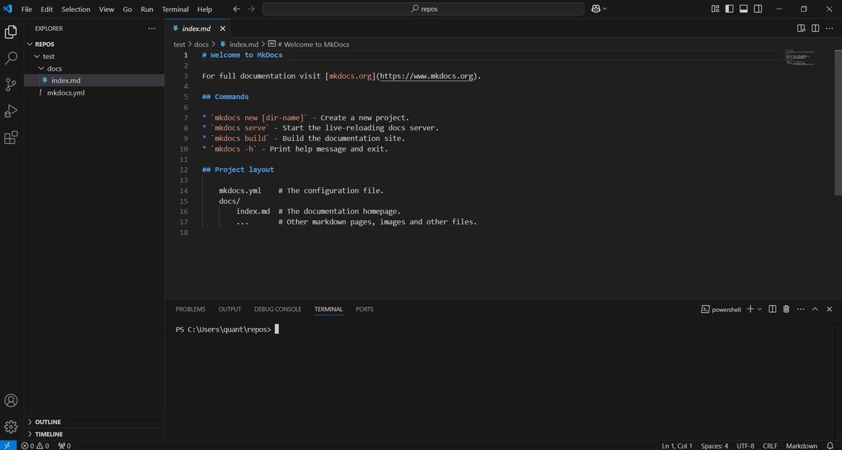Collapse the REPOS workspace folder
This screenshot has height=450, width=842.
coord(30,44)
